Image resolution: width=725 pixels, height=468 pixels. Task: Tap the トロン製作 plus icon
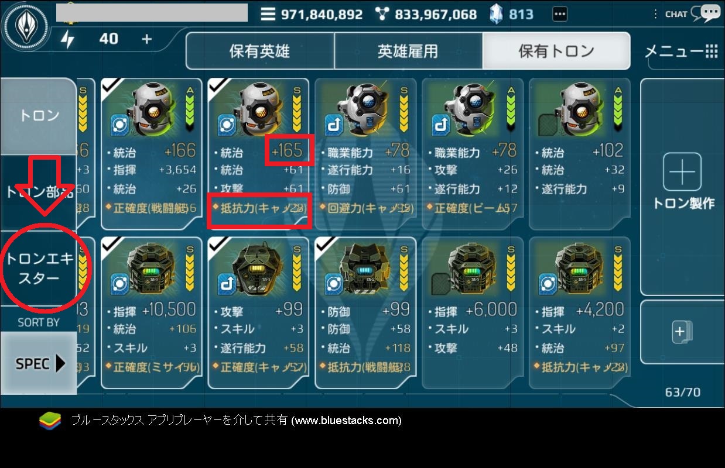click(x=682, y=173)
